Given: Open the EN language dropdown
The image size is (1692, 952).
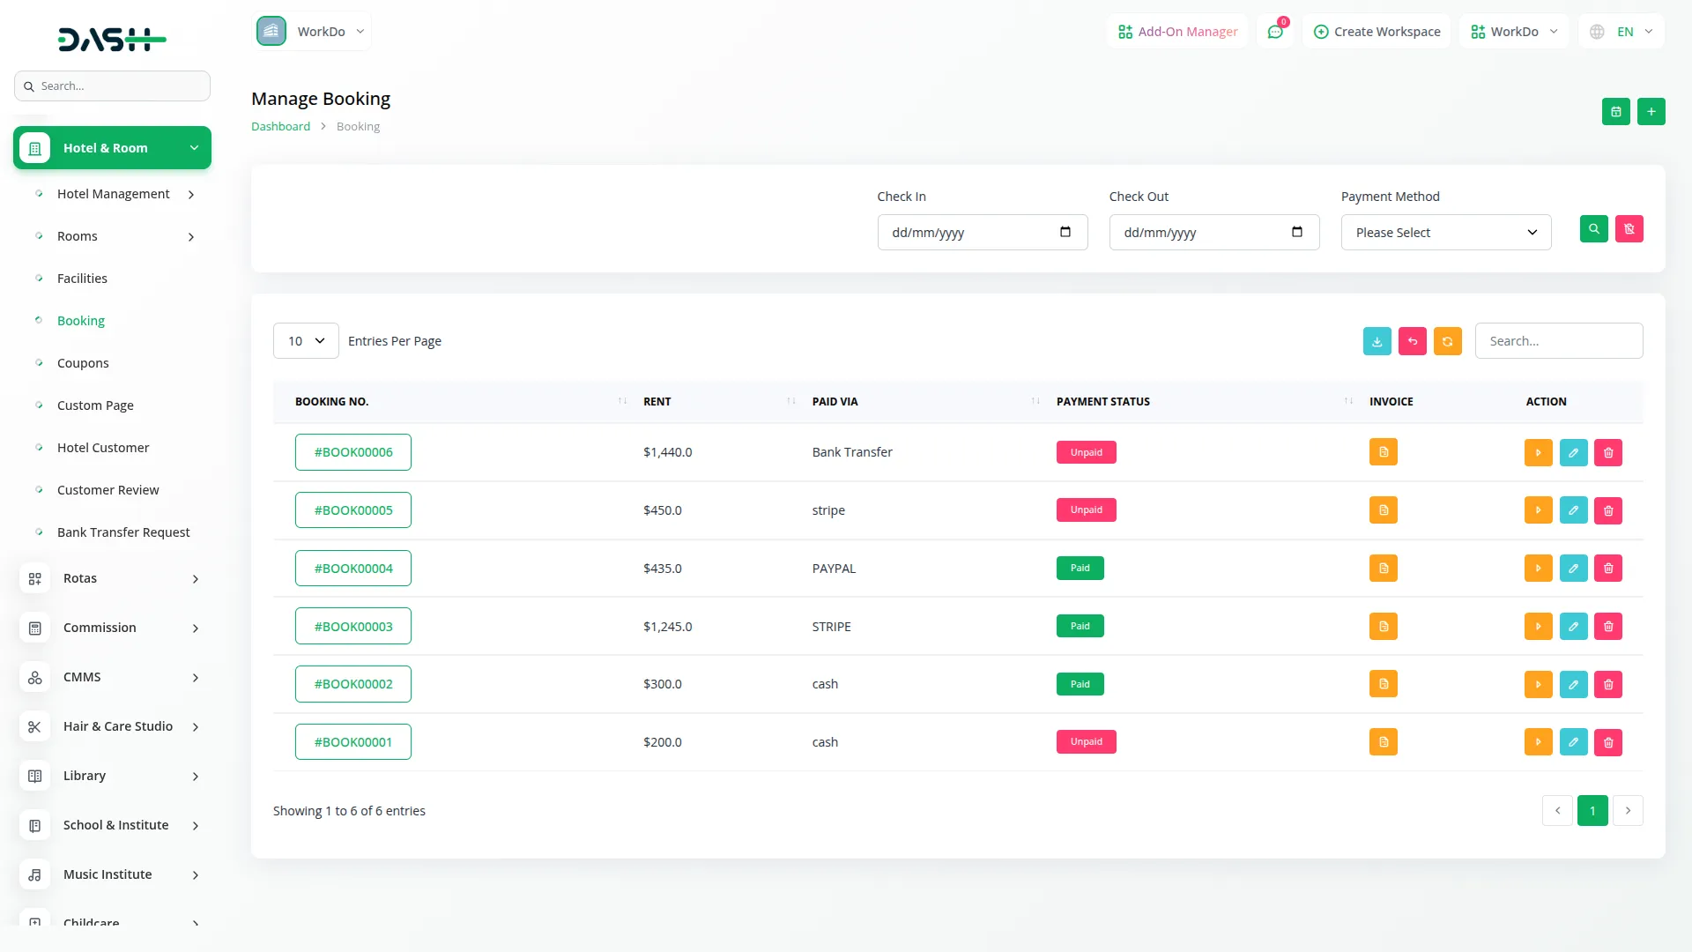Looking at the screenshot, I should [x=1622, y=32].
